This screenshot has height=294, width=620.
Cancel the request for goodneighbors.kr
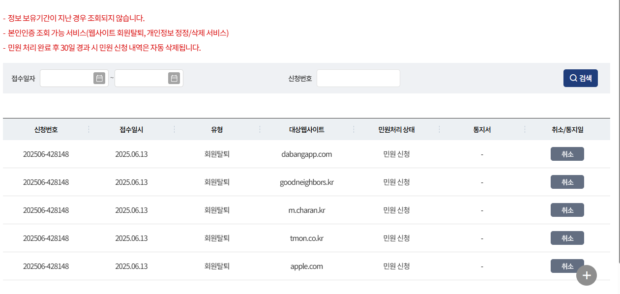(567, 181)
